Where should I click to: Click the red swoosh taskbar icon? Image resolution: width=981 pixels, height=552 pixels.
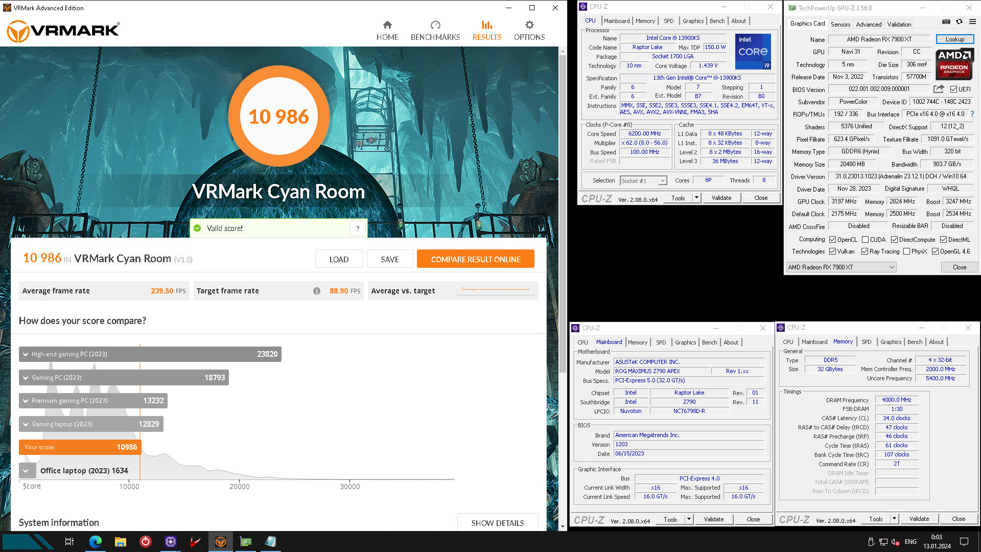(195, 542)
